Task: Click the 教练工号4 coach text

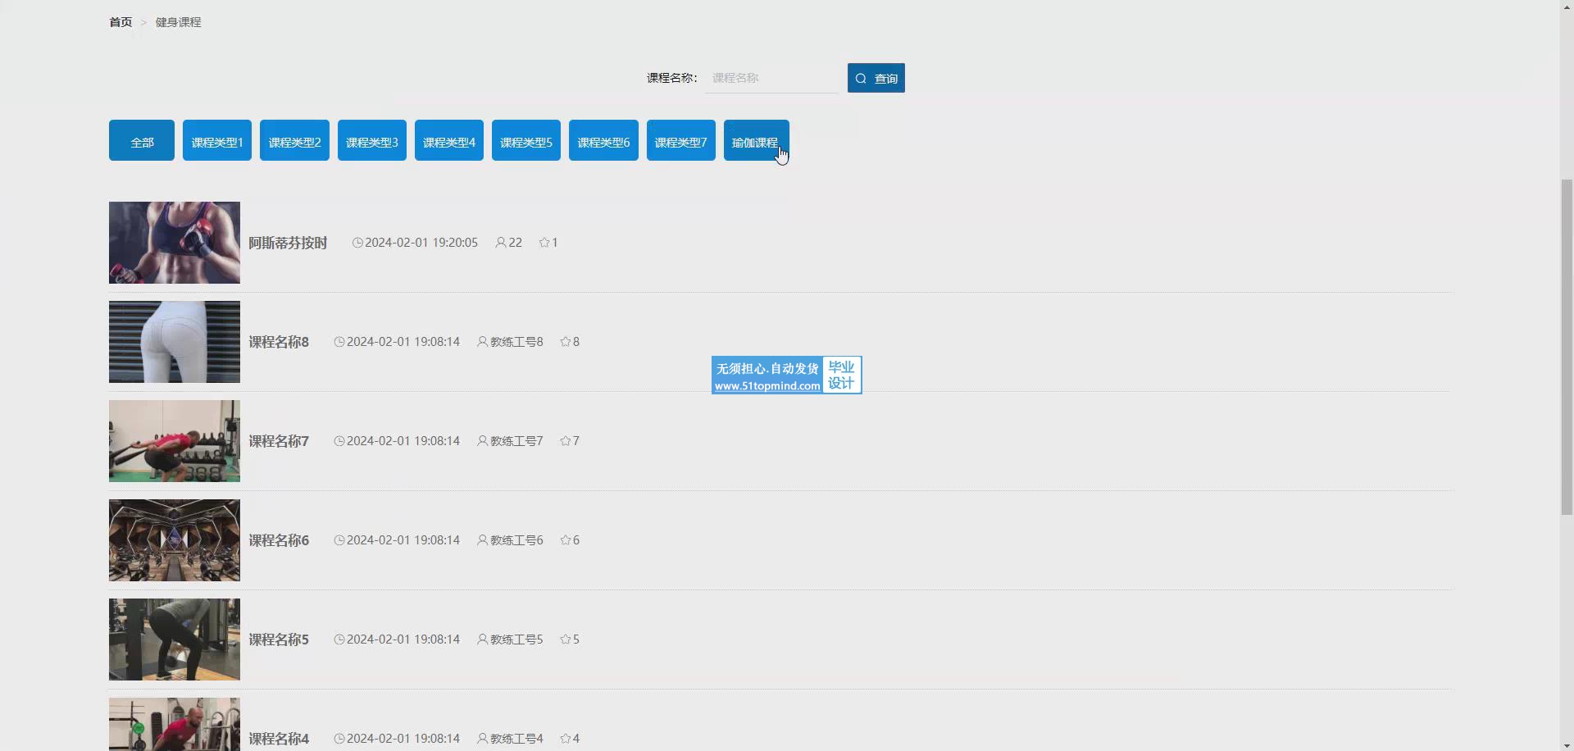Action: (516, 739)
